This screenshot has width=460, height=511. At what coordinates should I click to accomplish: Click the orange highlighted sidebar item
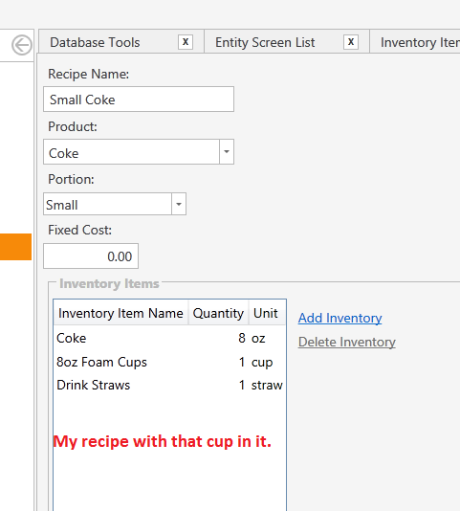(15, 247)
